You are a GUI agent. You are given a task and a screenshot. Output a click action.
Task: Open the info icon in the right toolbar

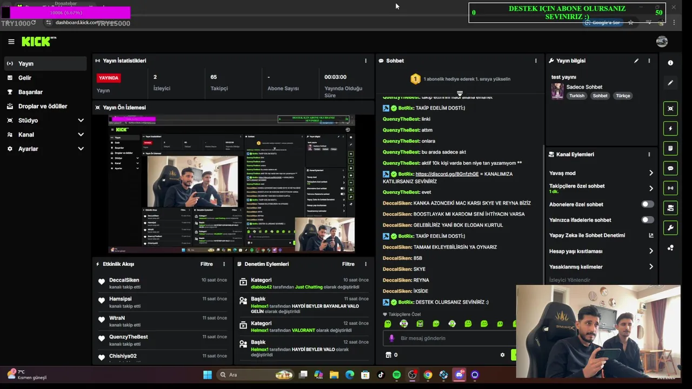[670, 63]
